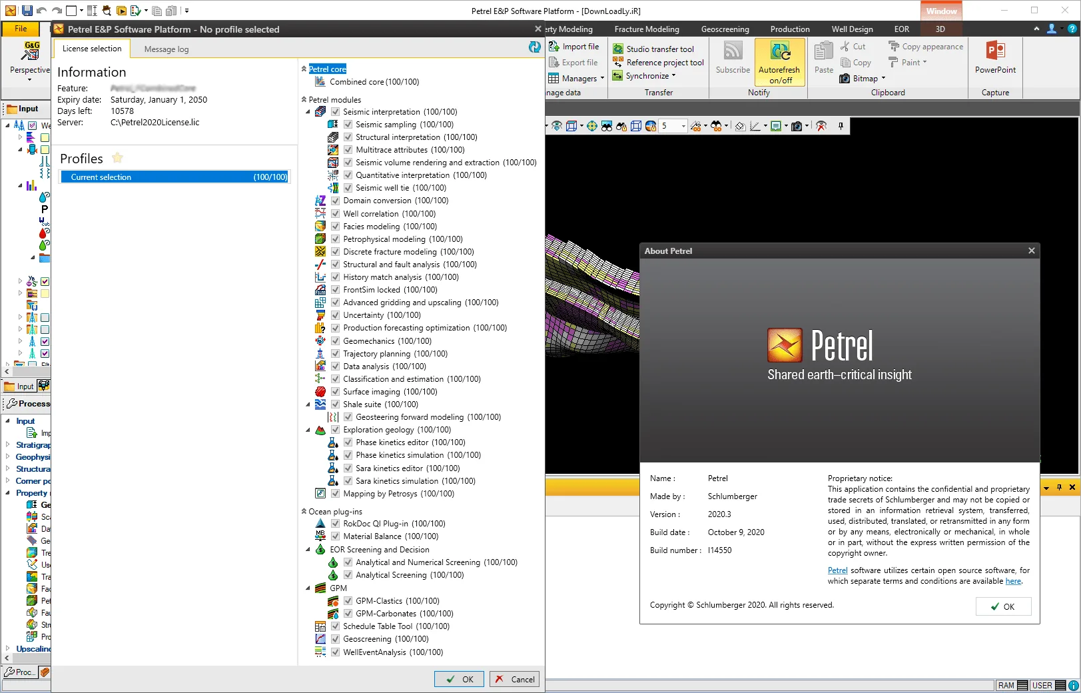
Task: Click OK in the About Petrel dialog
Action: pos(1003,606)
